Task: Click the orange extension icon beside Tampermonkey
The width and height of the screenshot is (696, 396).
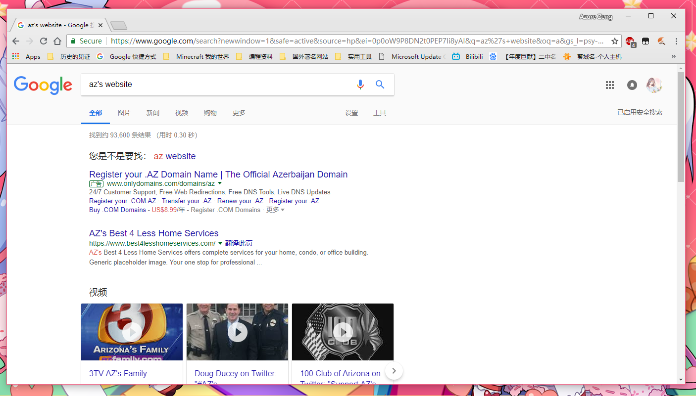Action: coord(661,41)
